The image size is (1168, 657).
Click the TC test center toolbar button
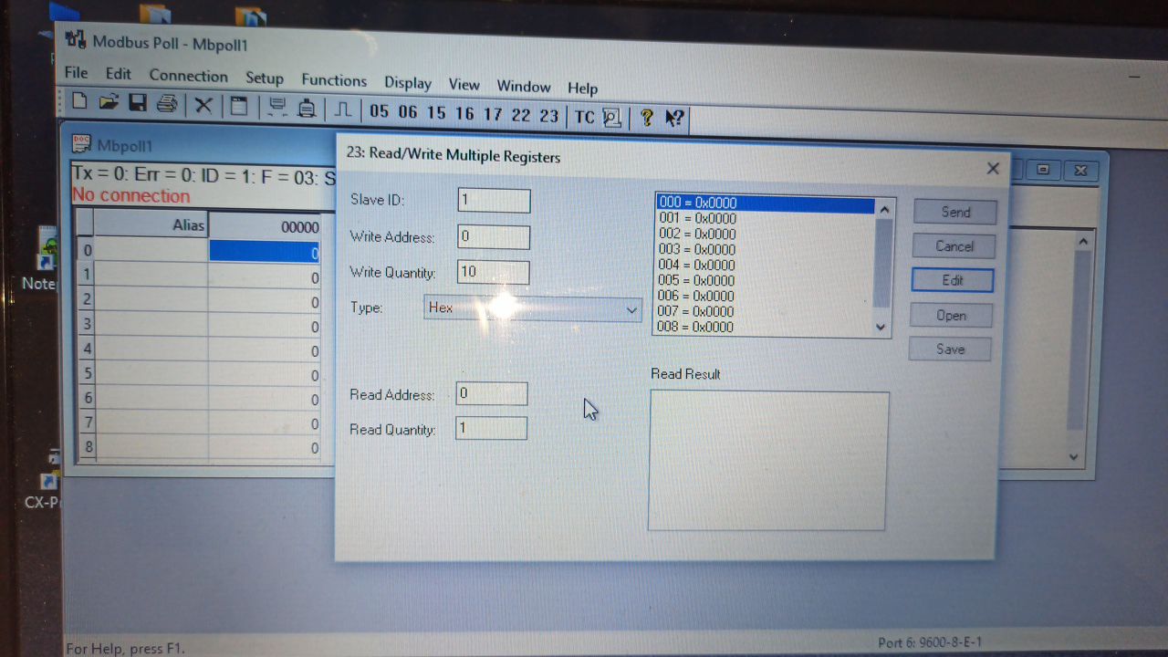coord(584,118)
